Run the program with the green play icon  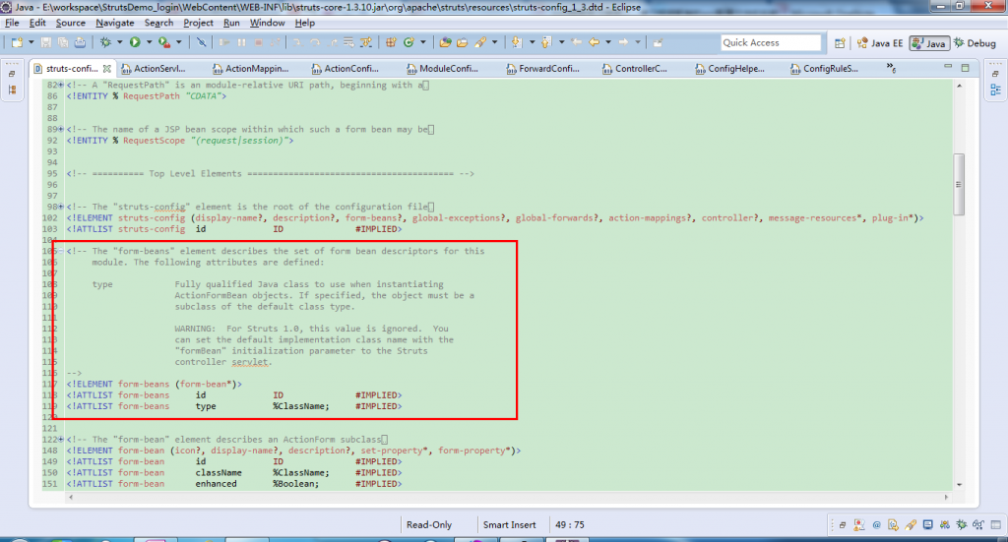[135, 42]
